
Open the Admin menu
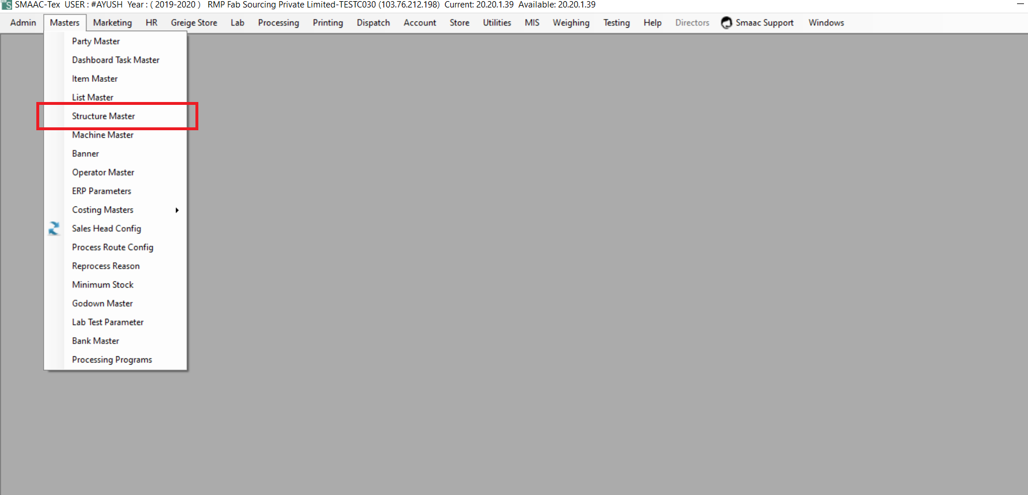(23, 23)
